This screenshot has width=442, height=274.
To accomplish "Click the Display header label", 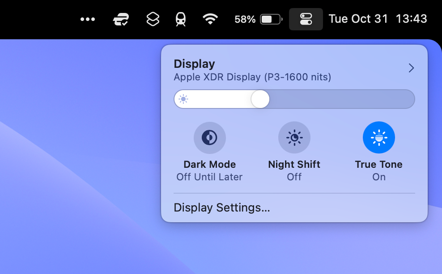I will [194, 63].
